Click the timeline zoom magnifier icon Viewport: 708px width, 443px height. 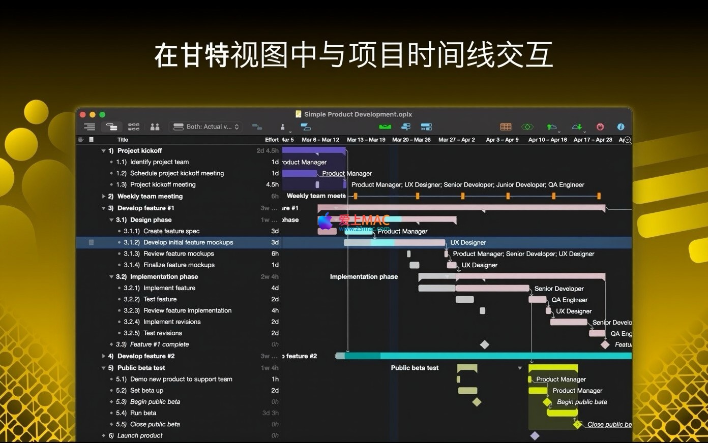click(628, 140)
